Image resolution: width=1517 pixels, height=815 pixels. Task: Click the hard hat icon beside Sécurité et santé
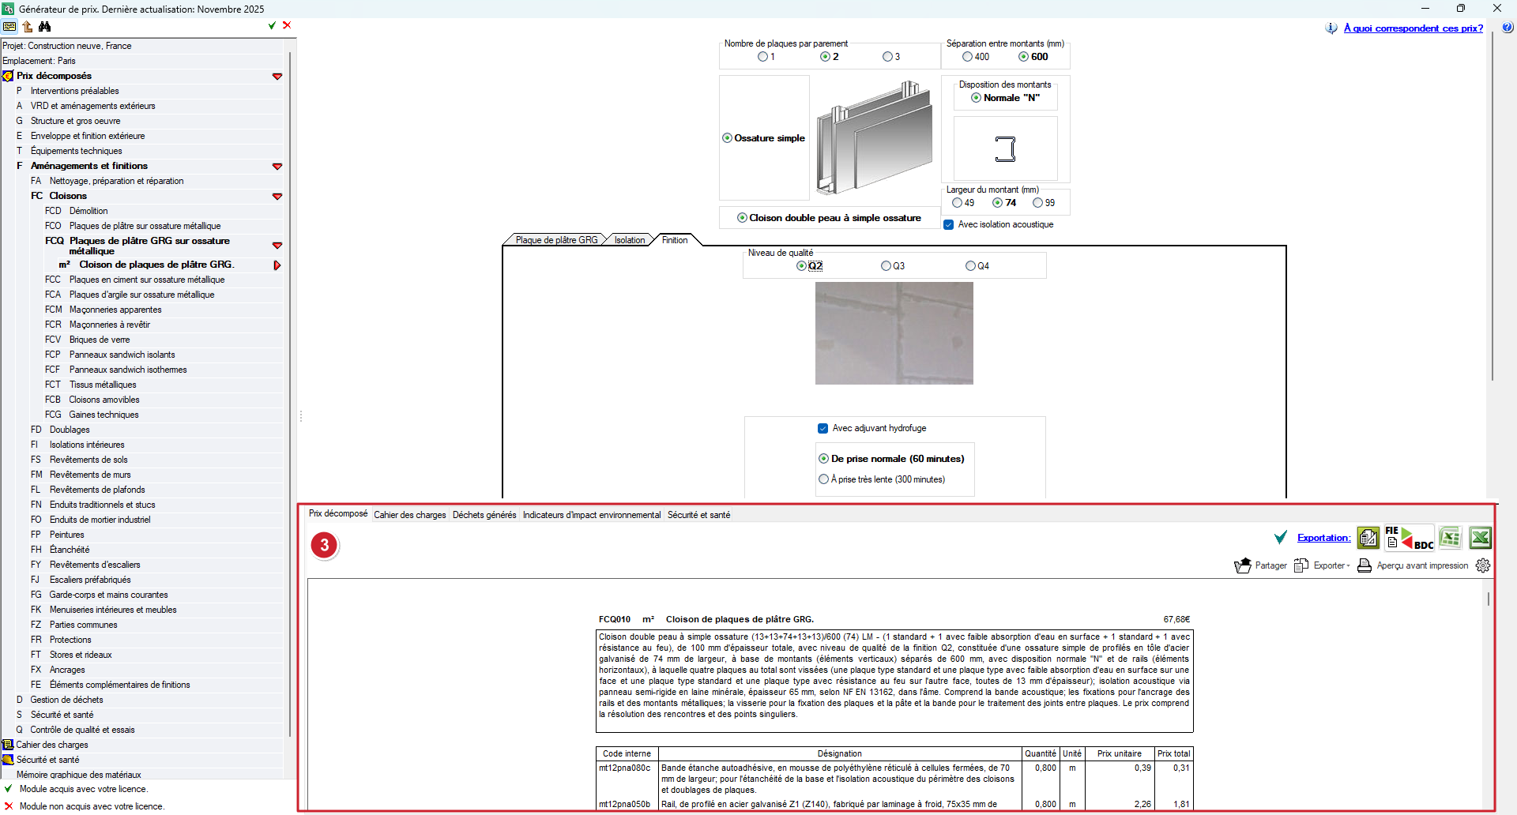coord(8,760)
